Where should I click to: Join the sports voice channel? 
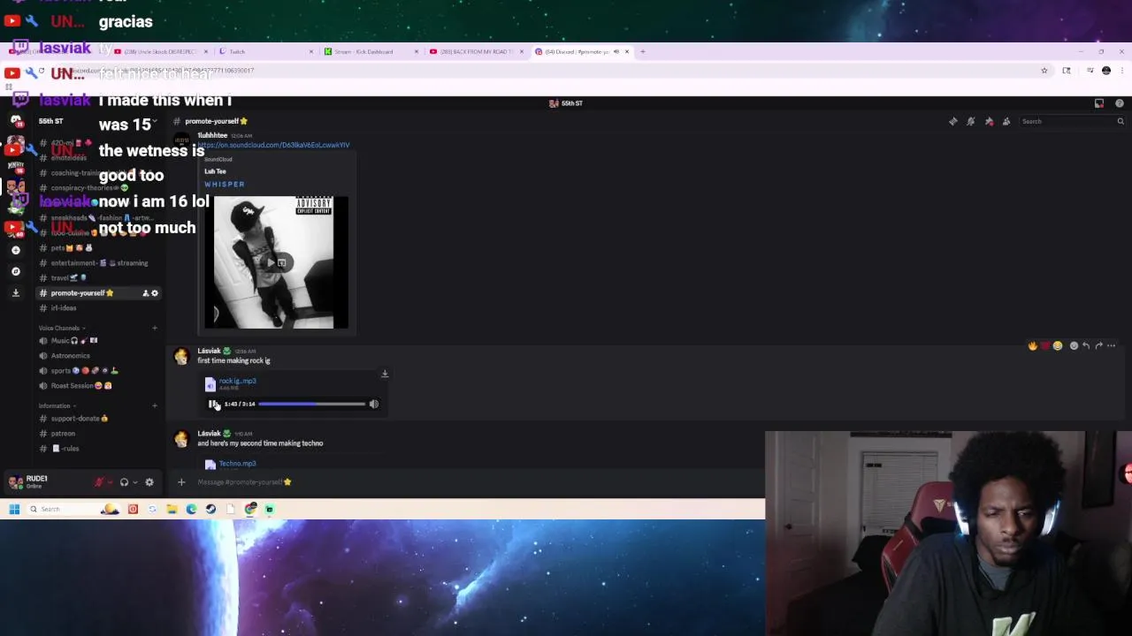point(99,371)
